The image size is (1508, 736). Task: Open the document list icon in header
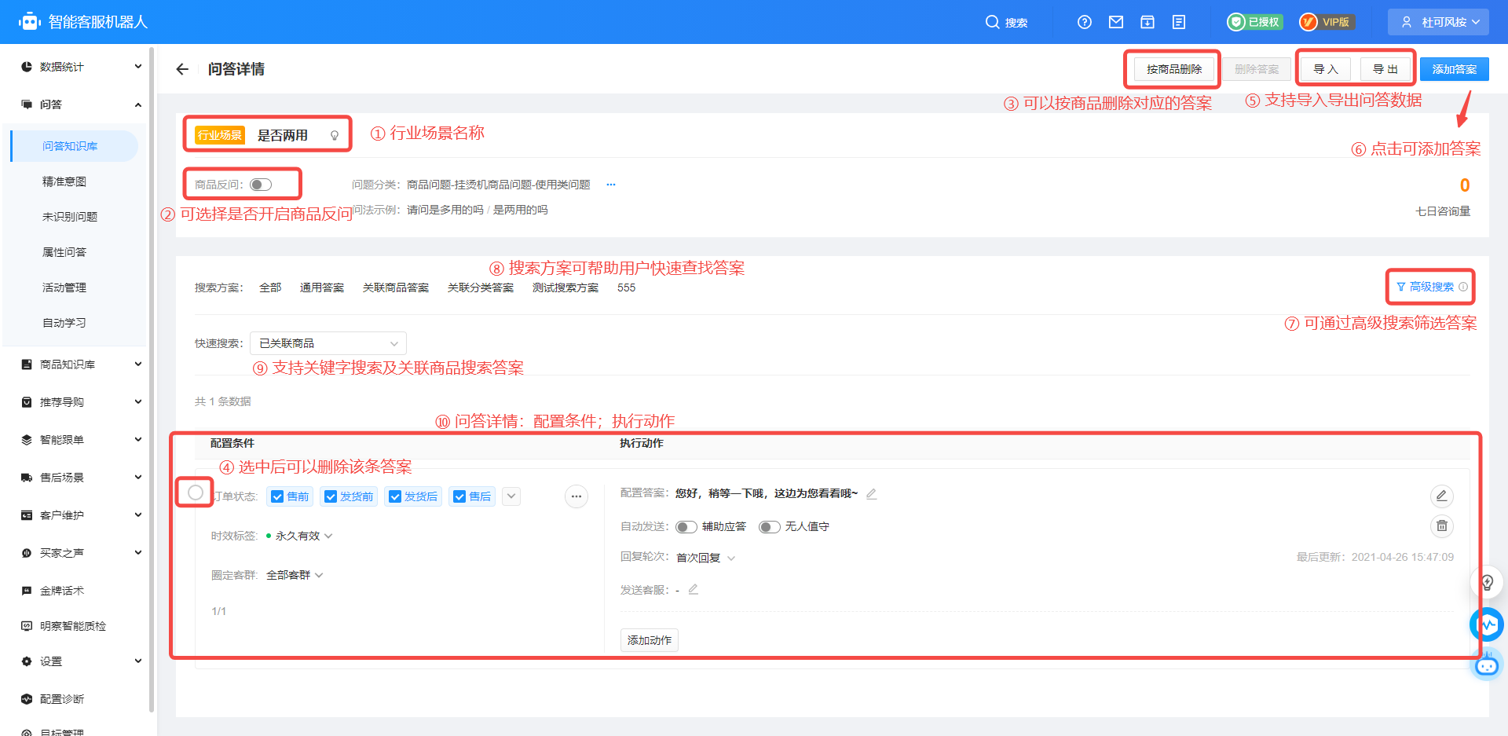click(x=1179, y=22)
